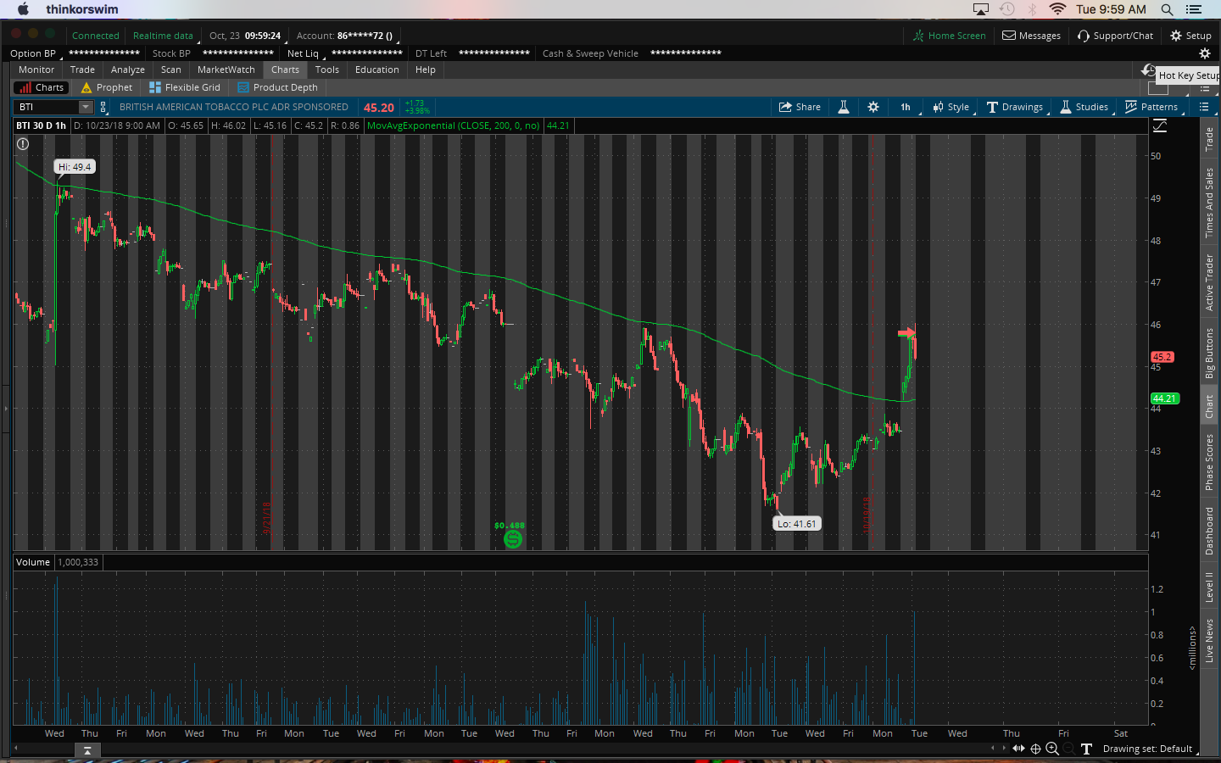Viewport: 1221px width, 763px height.
Task: Open Messages
Action: (x=1031, y=36)
